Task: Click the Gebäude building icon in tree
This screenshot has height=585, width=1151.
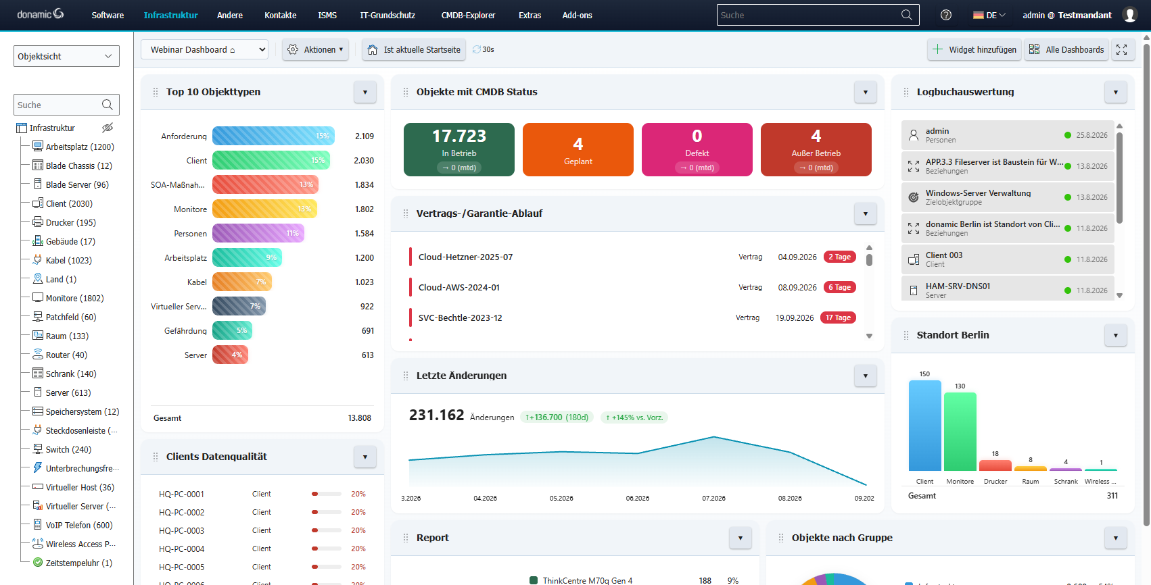Action: [x=38, y=241]
